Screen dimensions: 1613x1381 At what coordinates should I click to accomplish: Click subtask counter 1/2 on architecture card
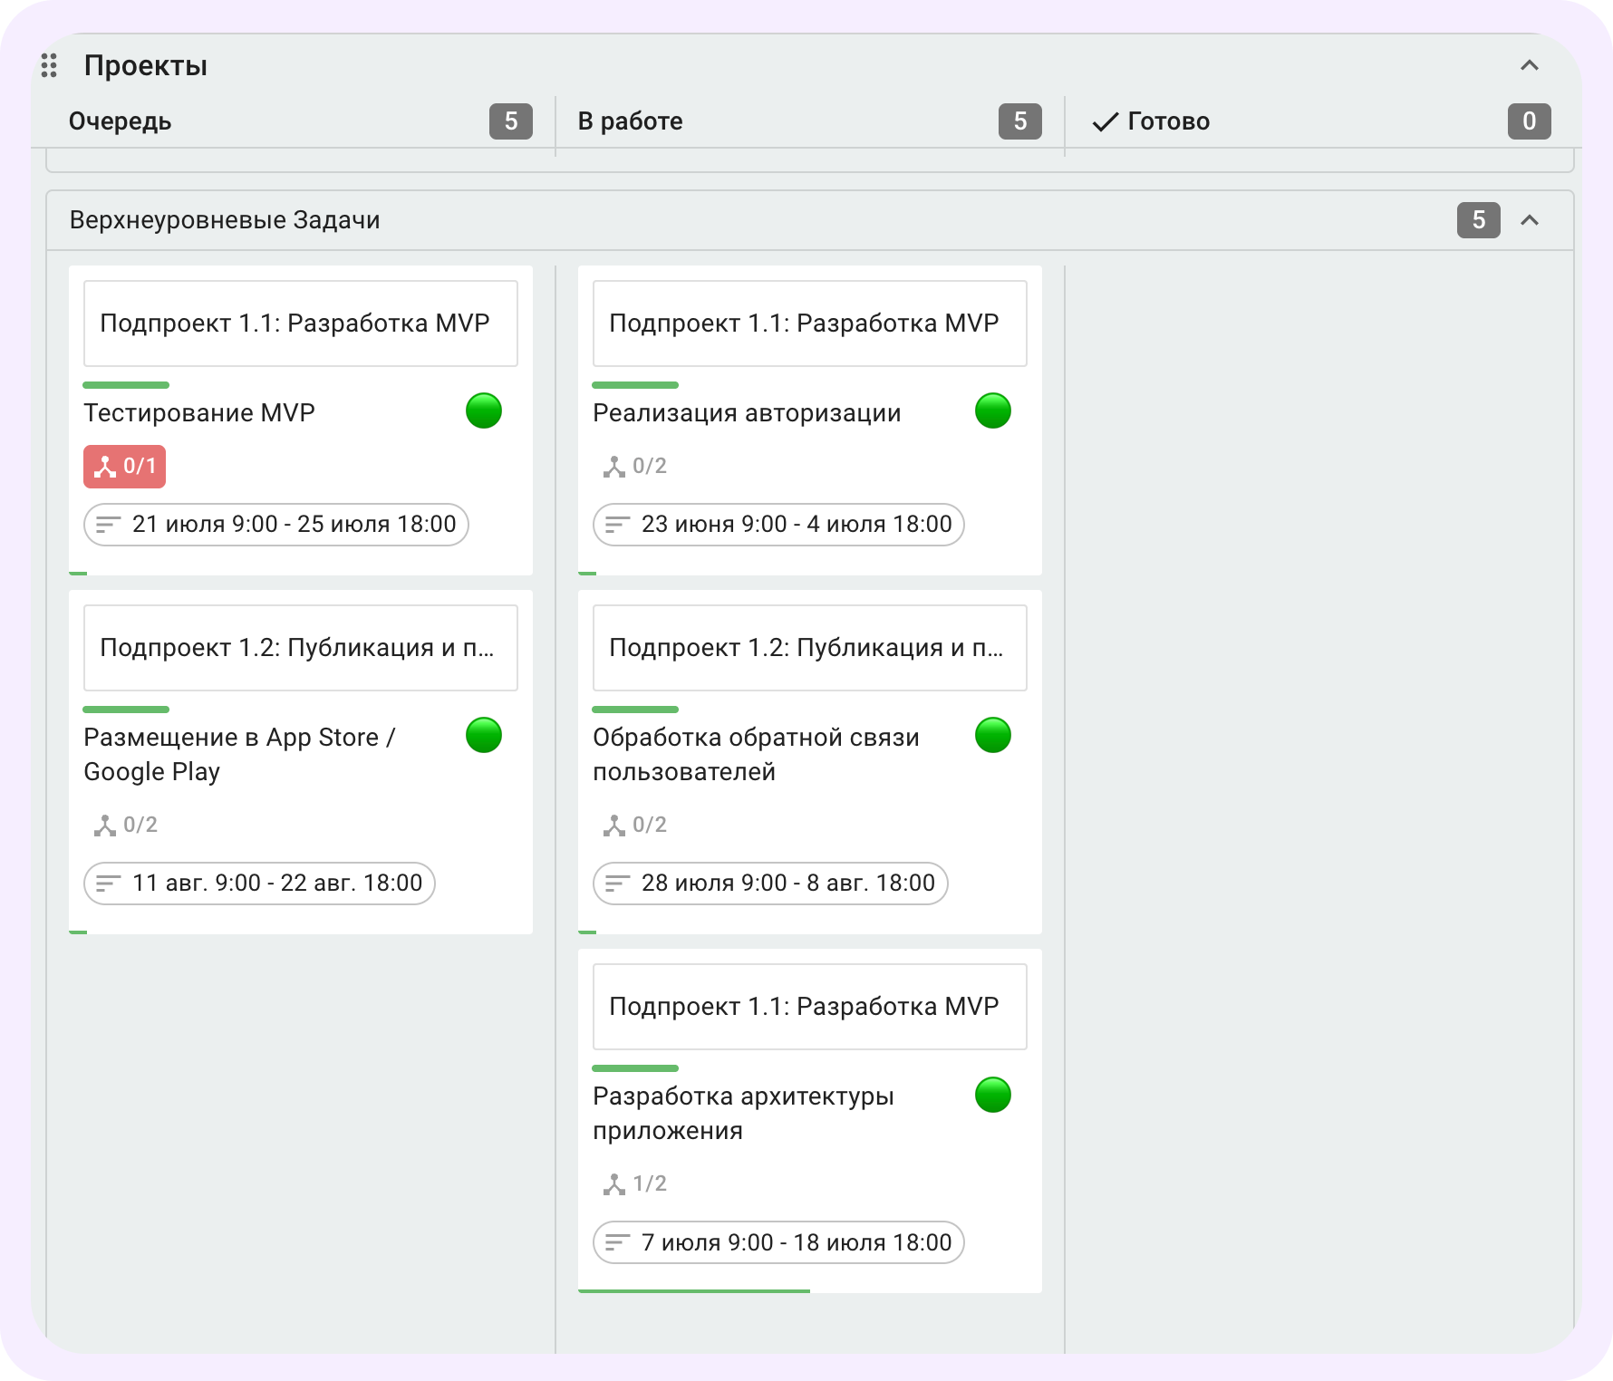pos(635,1184)
